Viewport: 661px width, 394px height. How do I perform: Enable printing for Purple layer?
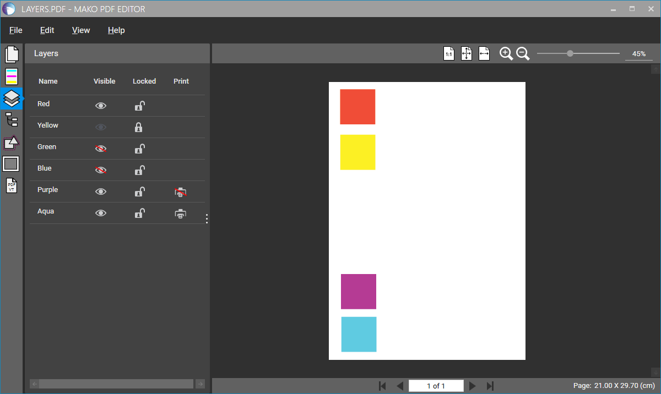tap(180, 192)
